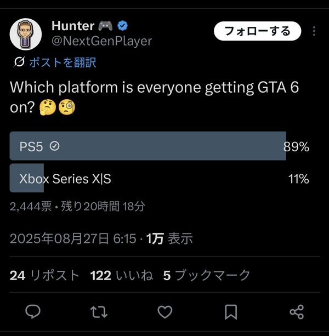Click the translate icon beside ポストを翻訳
329x336 pixels.
pos(19,62)
